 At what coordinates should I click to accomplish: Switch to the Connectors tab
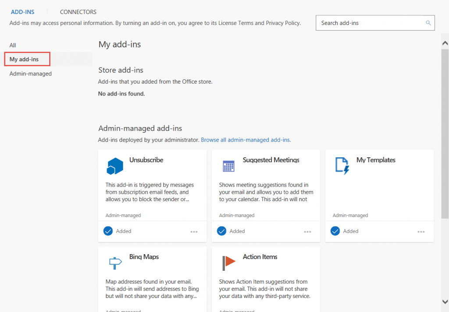[x=78, y=12]
